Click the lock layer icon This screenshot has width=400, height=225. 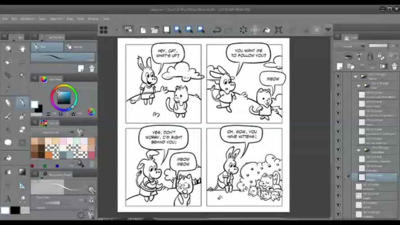pyautogui.click(x=370, y=56)
